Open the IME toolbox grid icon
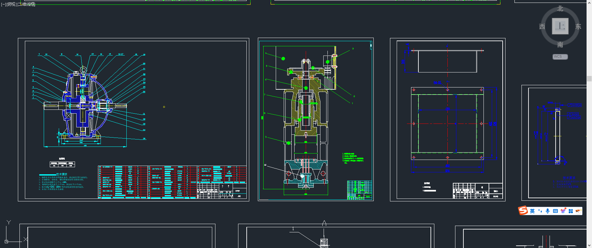This screenshot has height=248, width=592. click(571, 211)
